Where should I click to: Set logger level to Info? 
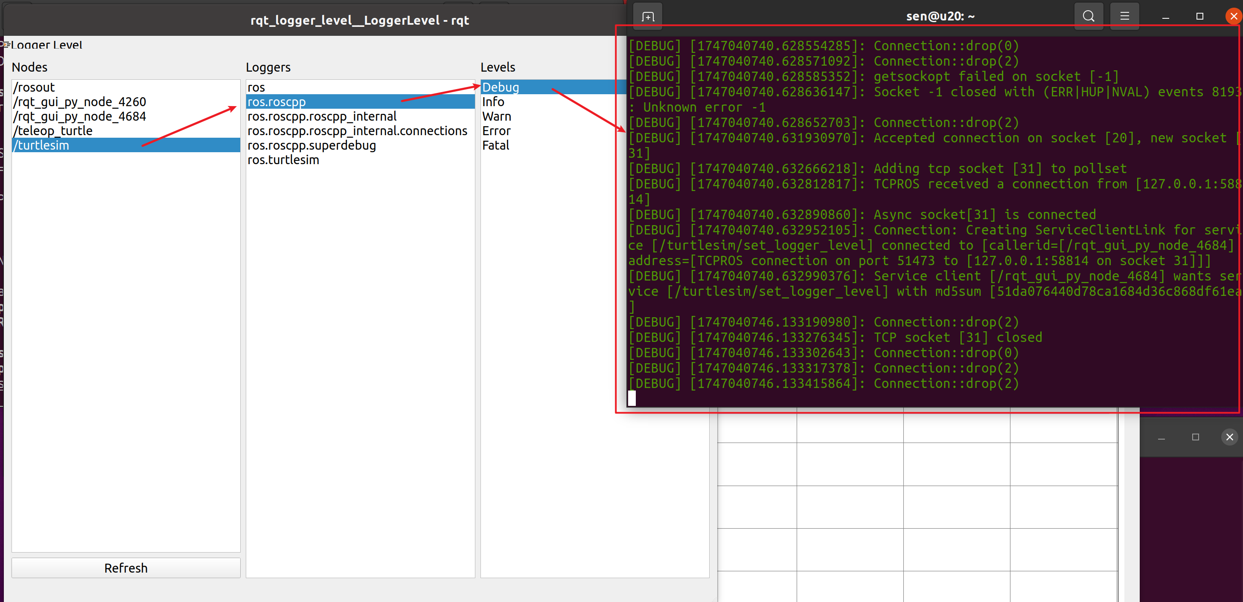tap(493, 102)
